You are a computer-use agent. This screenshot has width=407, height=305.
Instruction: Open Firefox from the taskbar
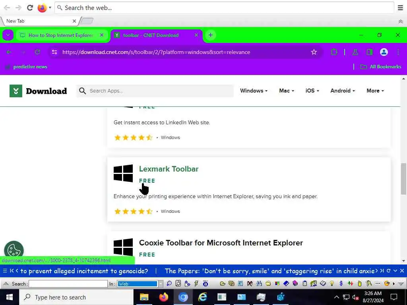pyautogui.click(x=163, y=297)
